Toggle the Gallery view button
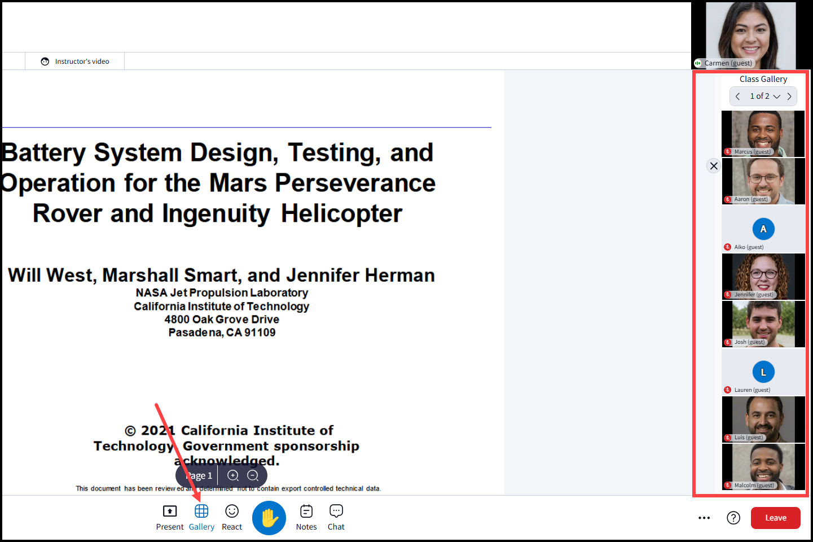The width and height of the screenshot is (813, 542). [201, 517]
